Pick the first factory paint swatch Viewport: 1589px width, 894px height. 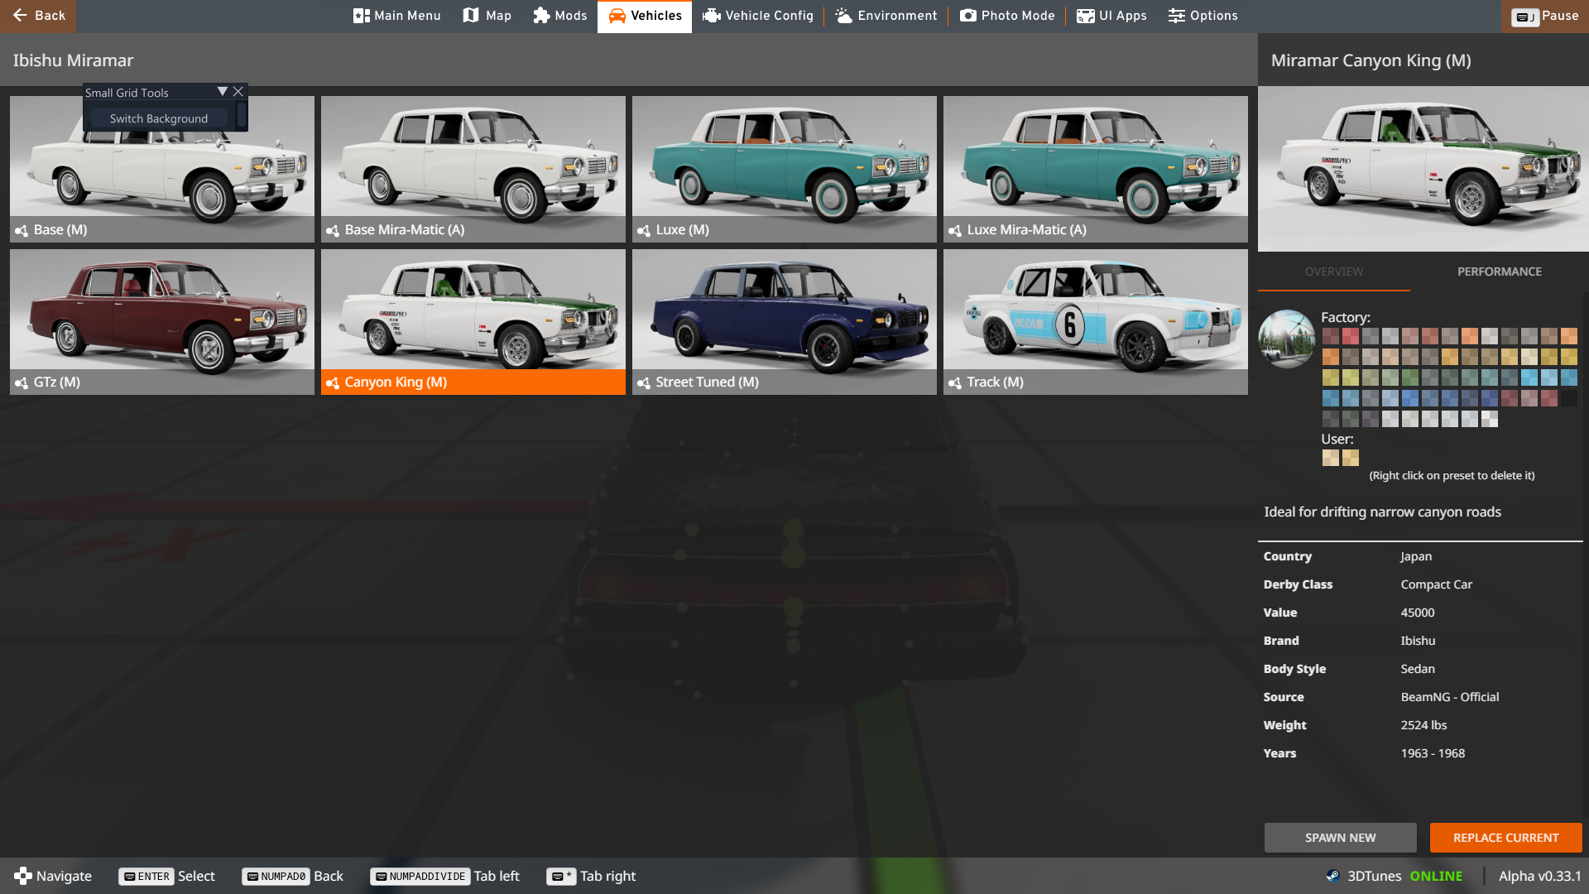coord(1331,336)
